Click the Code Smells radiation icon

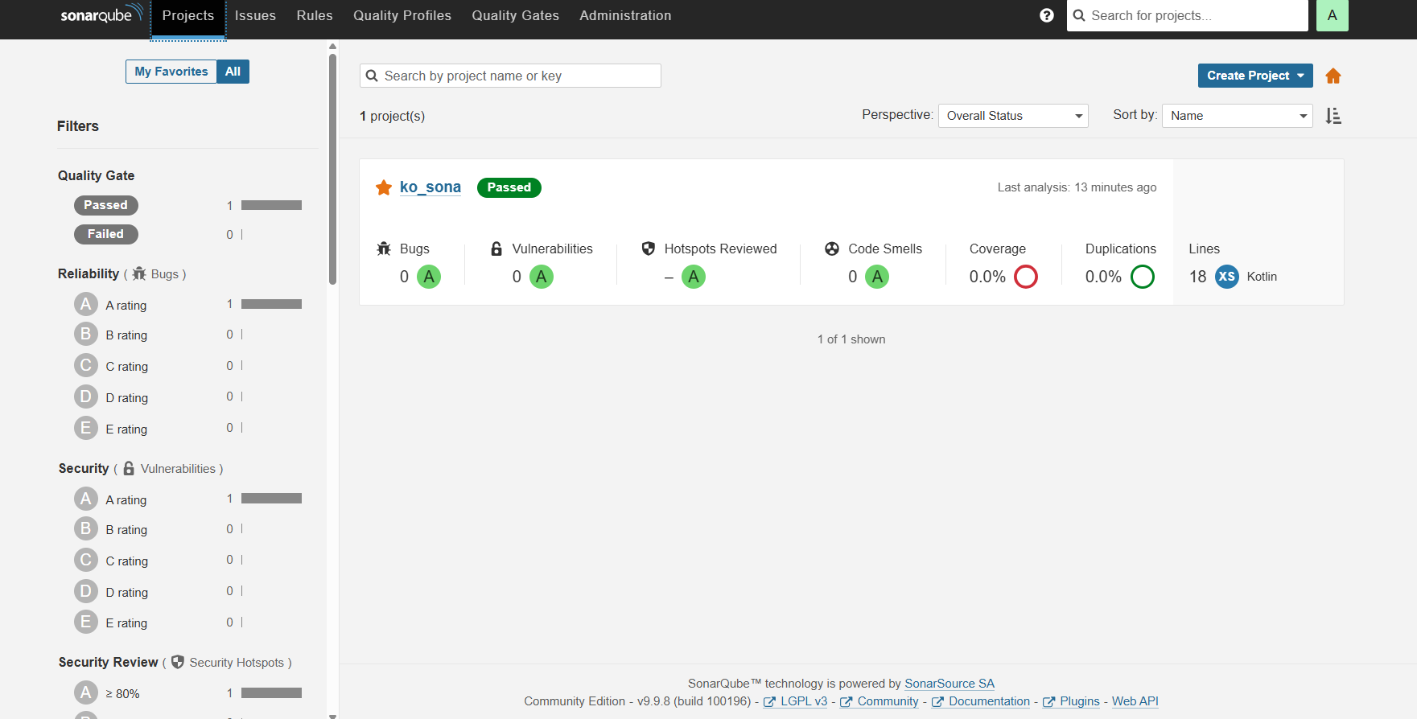832,249
